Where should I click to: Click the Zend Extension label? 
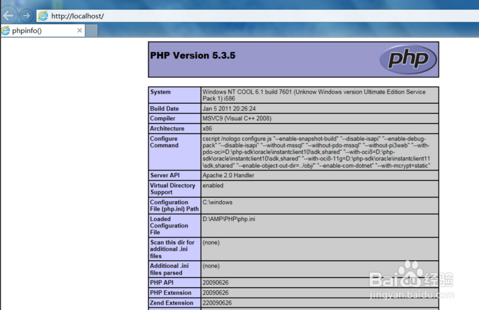(172, 303)
